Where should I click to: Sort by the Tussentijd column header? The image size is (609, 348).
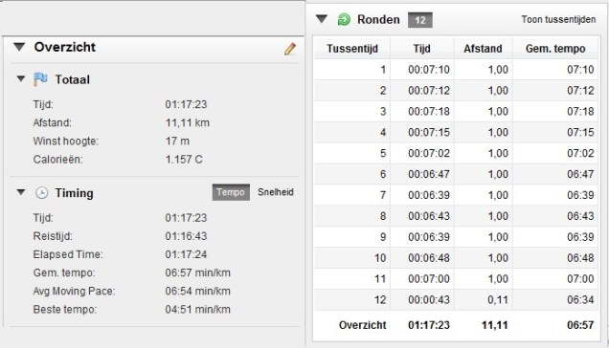click(352, 49)
